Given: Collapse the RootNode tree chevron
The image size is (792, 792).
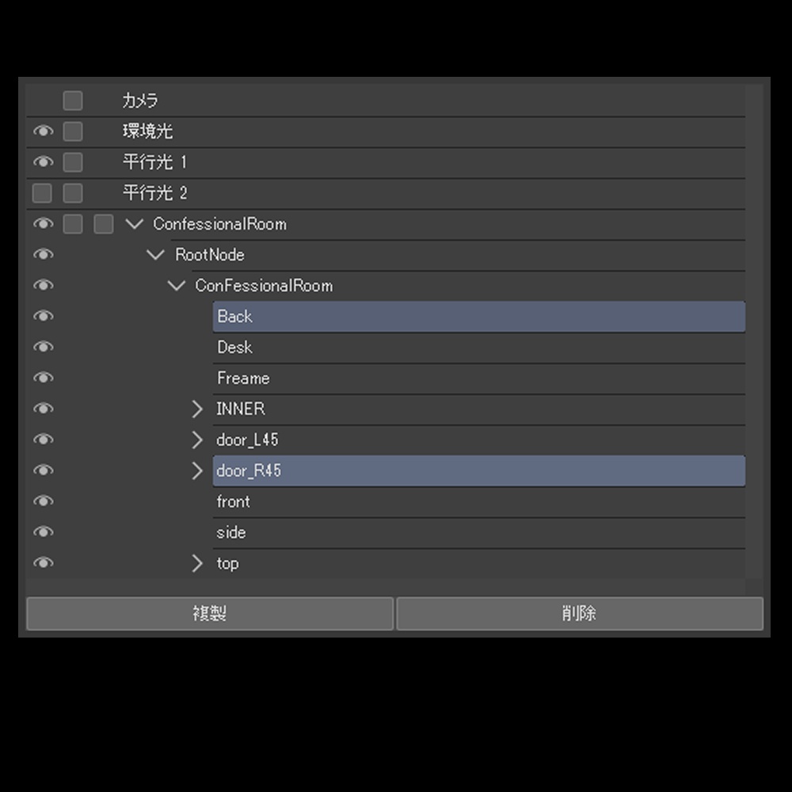Looking at the screenshot, I should pos(156,255).
